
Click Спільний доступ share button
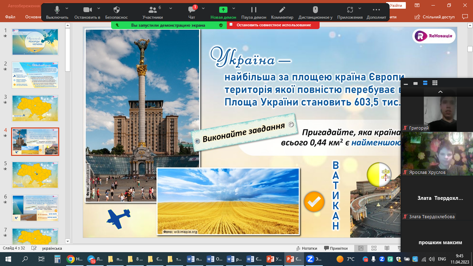[435, 17]
